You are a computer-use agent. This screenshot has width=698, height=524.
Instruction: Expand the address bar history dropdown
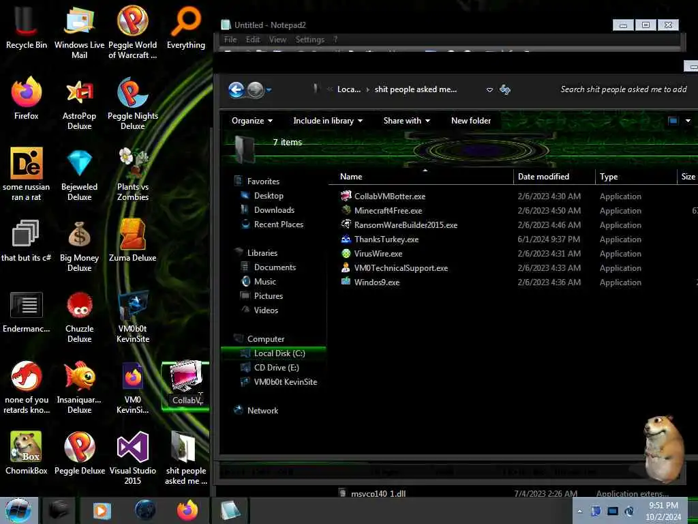tap(489, 90)
